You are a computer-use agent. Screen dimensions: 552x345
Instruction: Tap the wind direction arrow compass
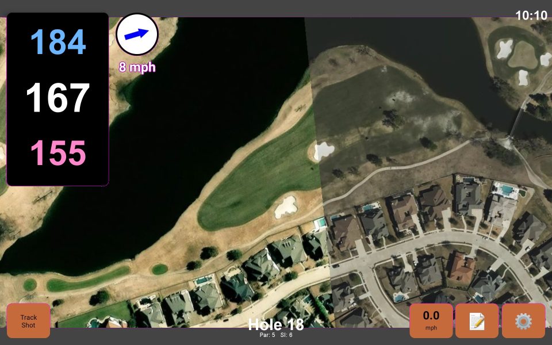click(137, 34)
